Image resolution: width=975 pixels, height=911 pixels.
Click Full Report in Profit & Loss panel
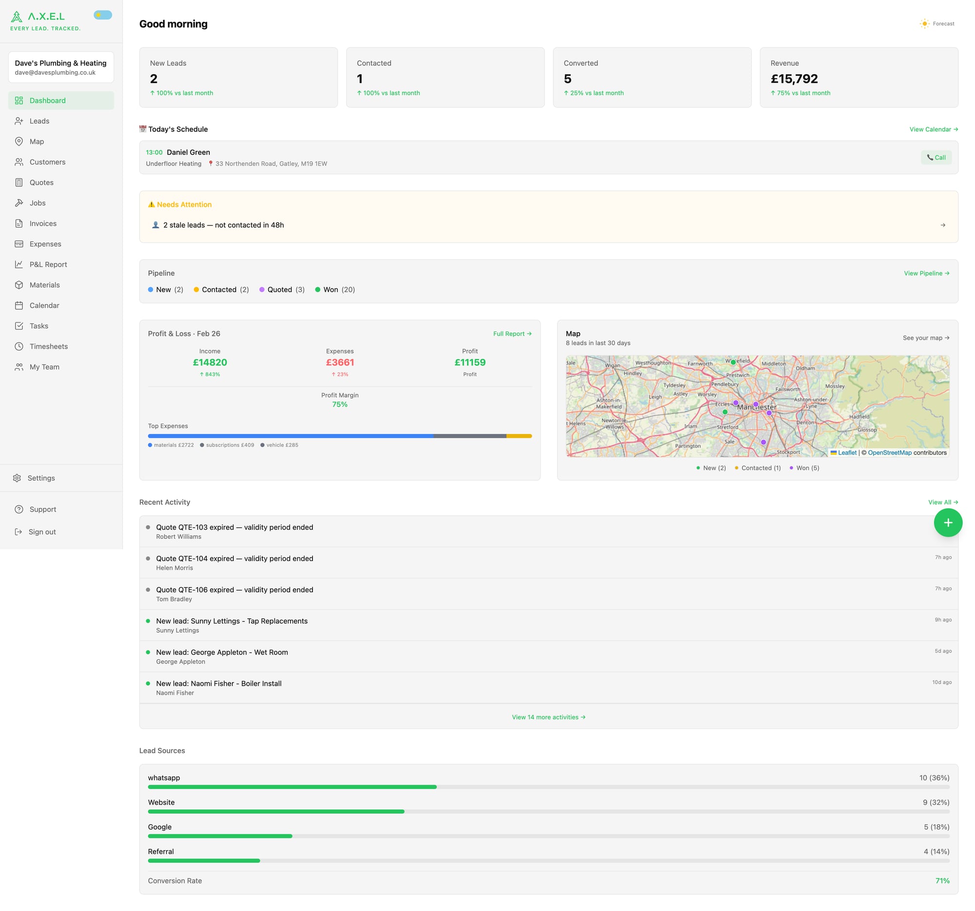coord(512,333)
